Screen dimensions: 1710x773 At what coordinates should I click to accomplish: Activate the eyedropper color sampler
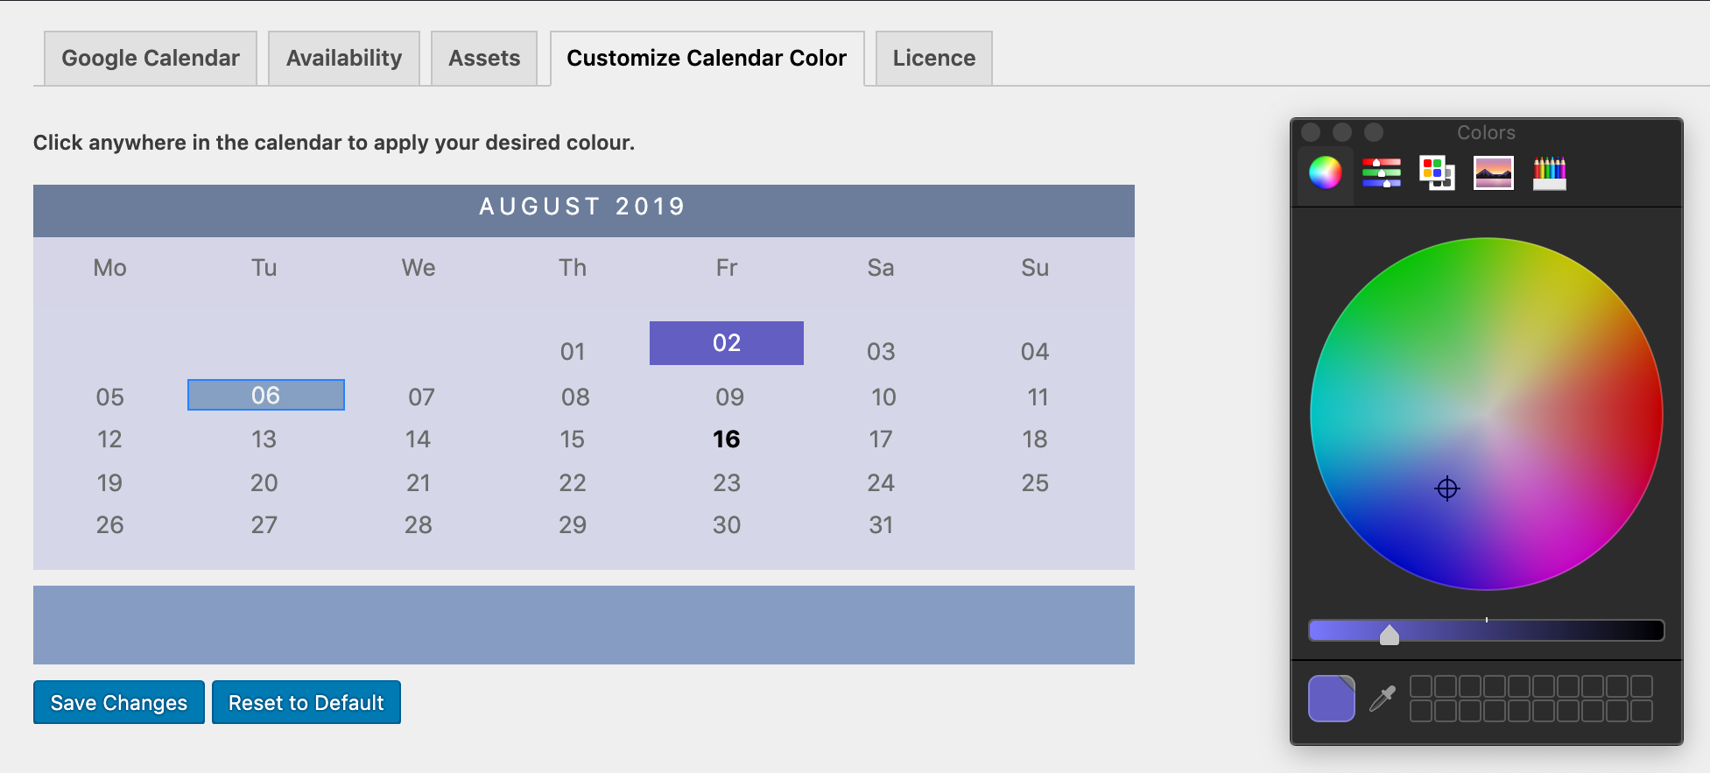[1382, 699]
